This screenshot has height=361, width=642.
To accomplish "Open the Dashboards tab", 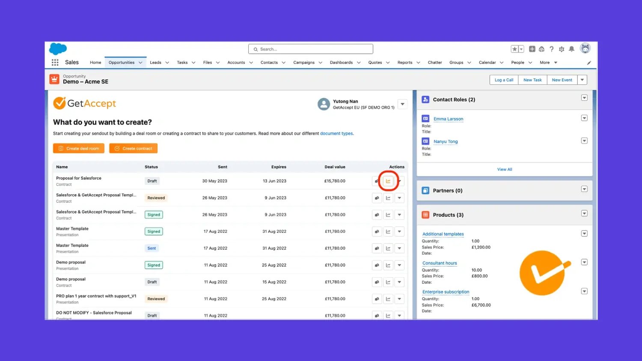I will [x=341, y=62].
